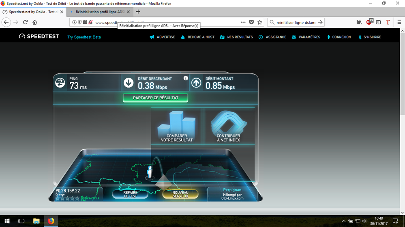Toggle the Firefox sidebar icon
Screen dimensions: 405x227
click(x=378, y=22)
